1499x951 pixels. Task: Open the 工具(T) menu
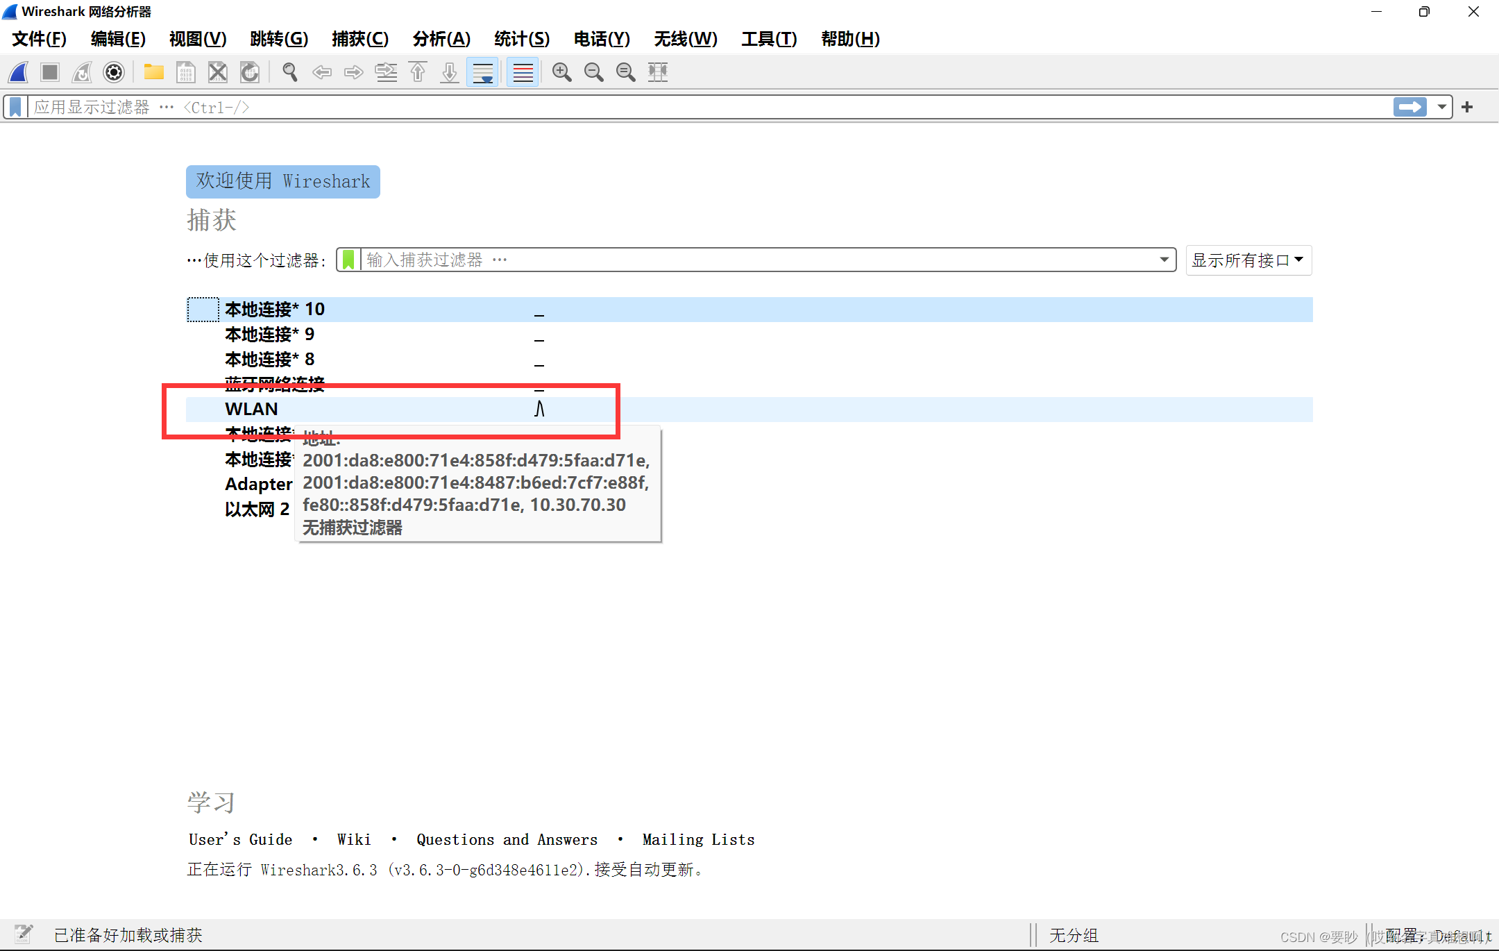769,39
